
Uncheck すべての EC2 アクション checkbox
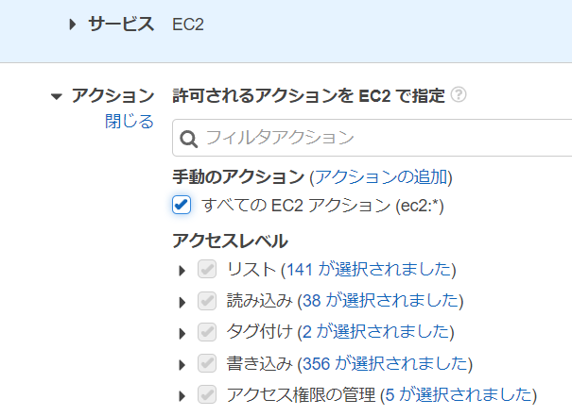coord(182,205)
